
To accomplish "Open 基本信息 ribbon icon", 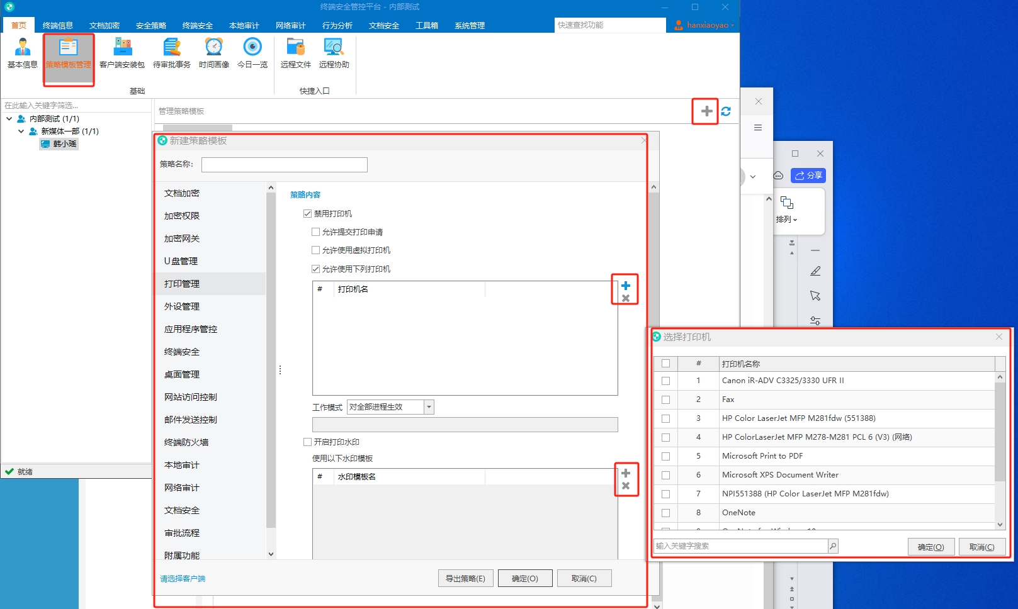I will 23,53.
